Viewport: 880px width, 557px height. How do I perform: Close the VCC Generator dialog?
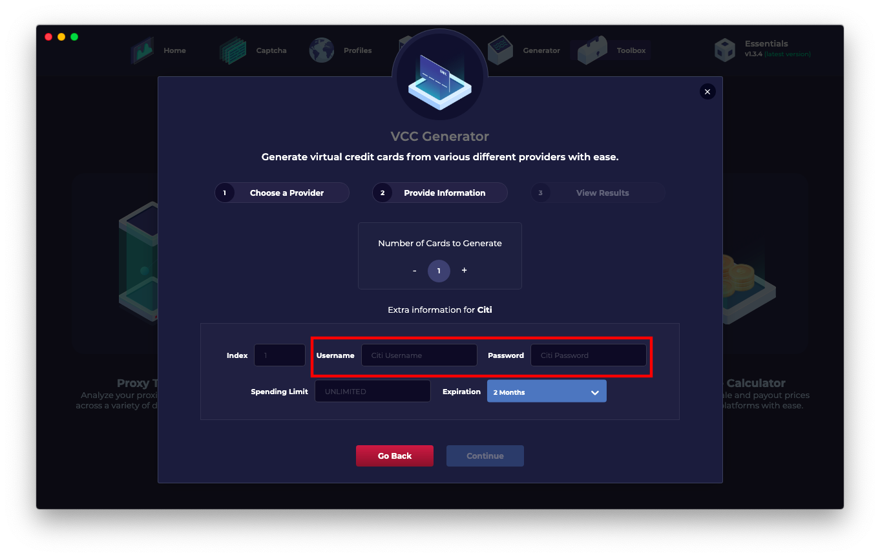pos(707,92)
